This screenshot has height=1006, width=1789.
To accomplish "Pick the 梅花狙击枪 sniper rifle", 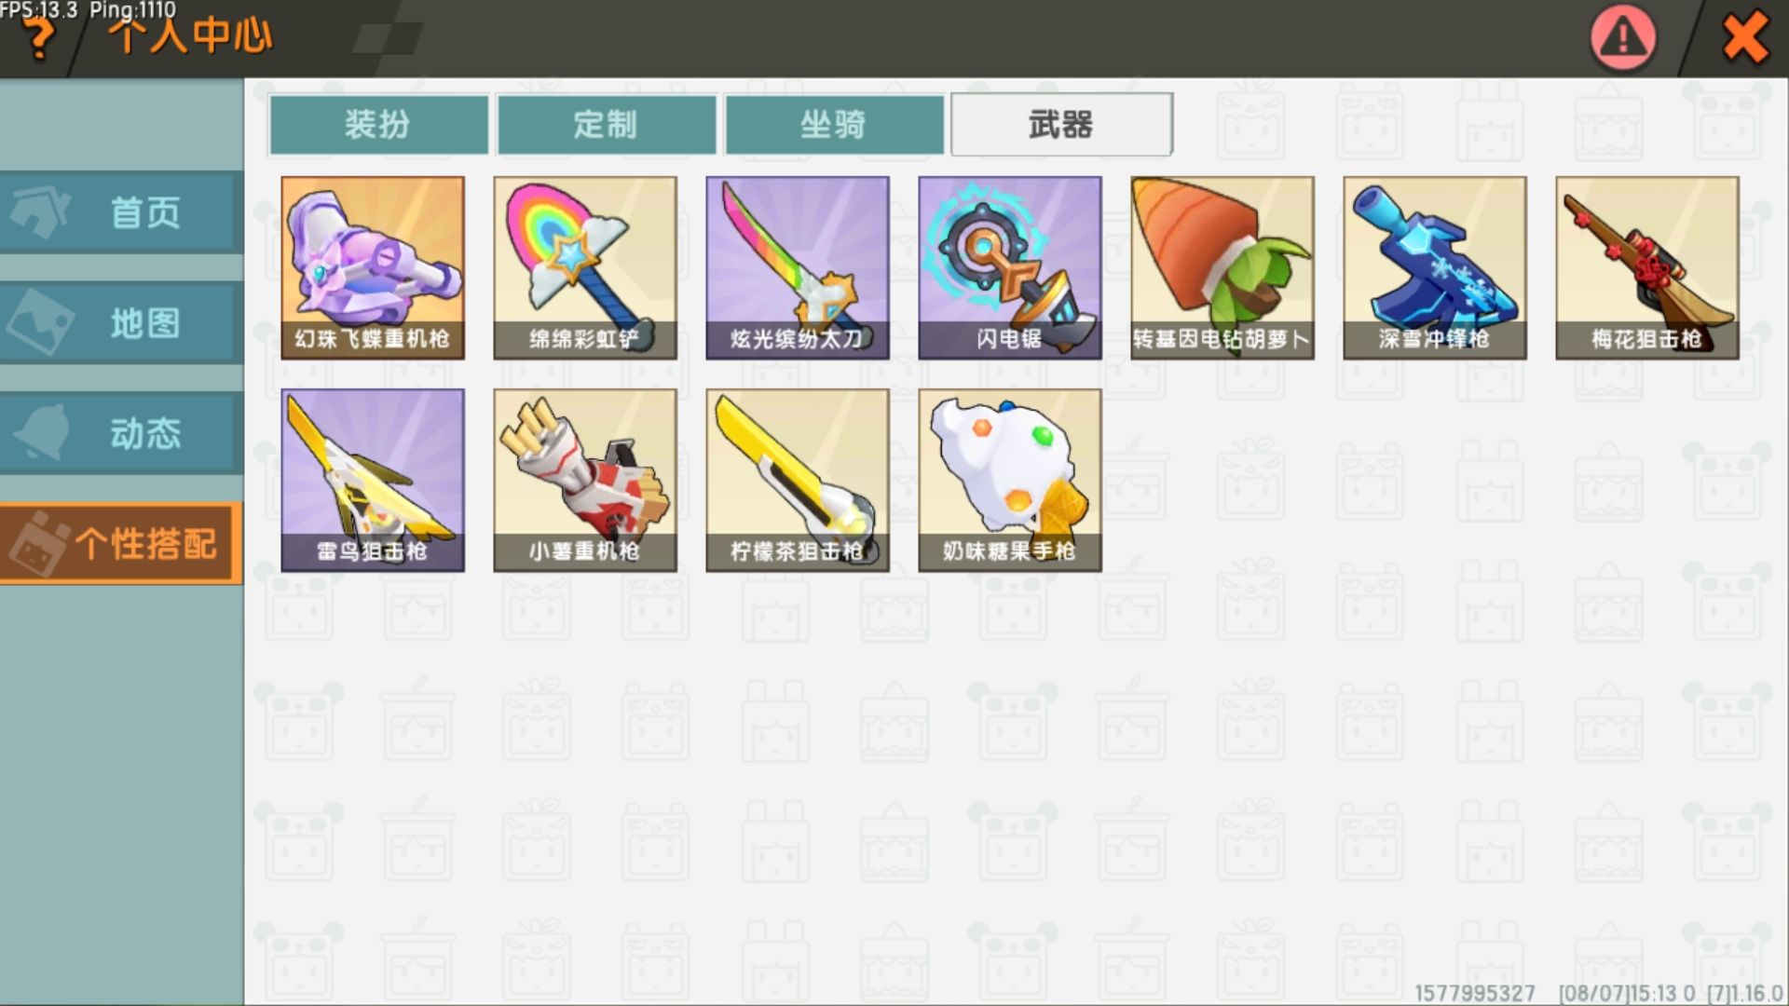I will [1647, 267].
